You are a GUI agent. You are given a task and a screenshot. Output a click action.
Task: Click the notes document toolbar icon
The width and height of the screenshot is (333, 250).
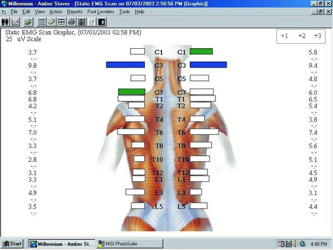pos(92,22)
